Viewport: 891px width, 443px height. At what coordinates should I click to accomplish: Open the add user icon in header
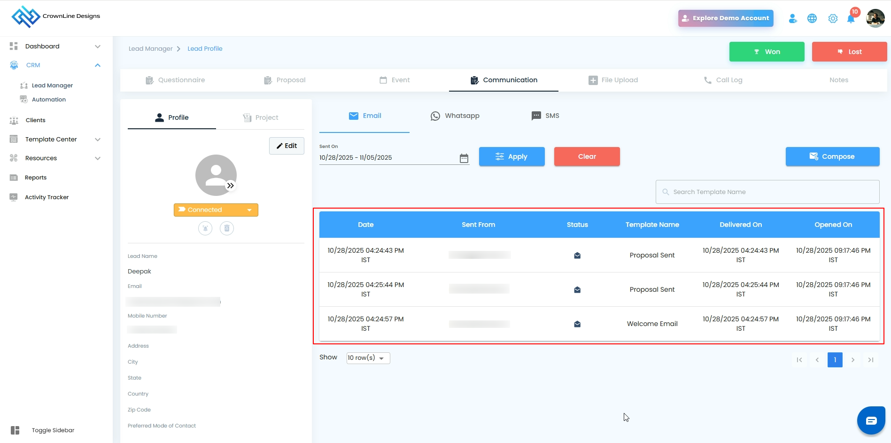[793, 18]
